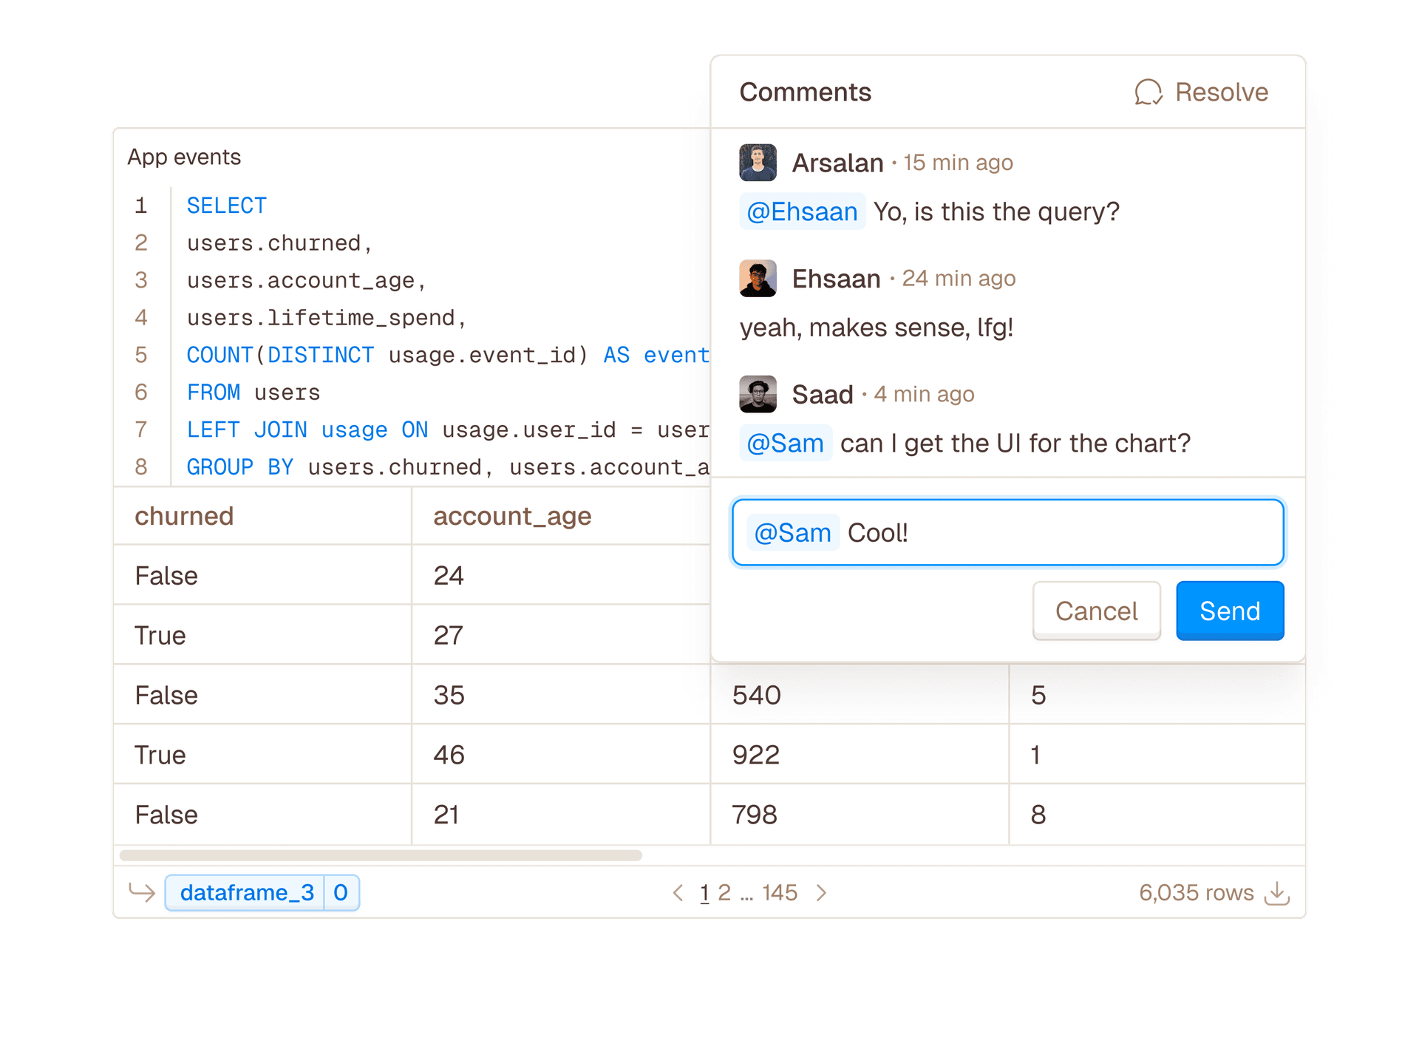Viewport: 1419px width, 1046px height.
Task: Jump to page 145
Action: click(x=779, y=893)
